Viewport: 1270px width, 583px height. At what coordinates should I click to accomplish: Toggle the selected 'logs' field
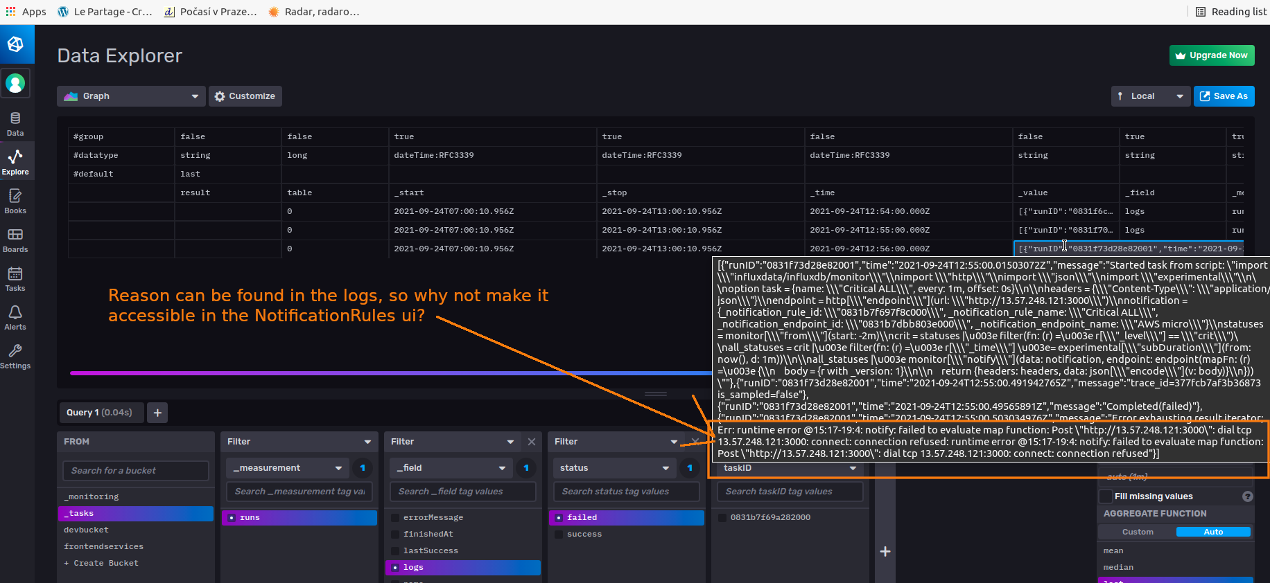pos(463,567)
